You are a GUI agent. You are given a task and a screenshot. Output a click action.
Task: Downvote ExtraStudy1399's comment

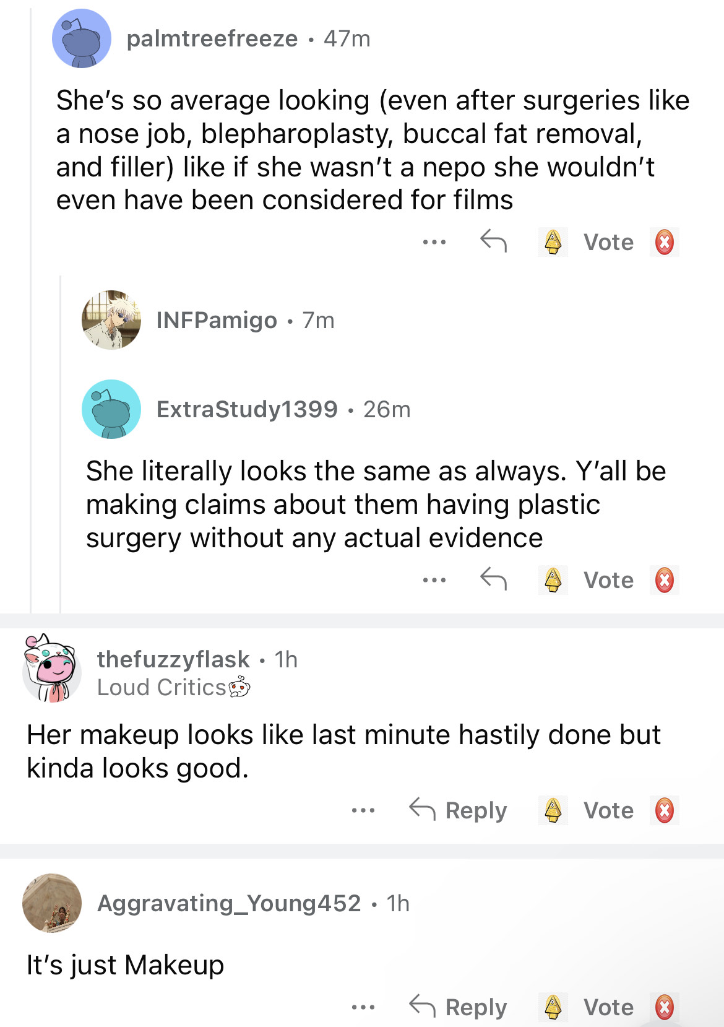pos(664,580)
